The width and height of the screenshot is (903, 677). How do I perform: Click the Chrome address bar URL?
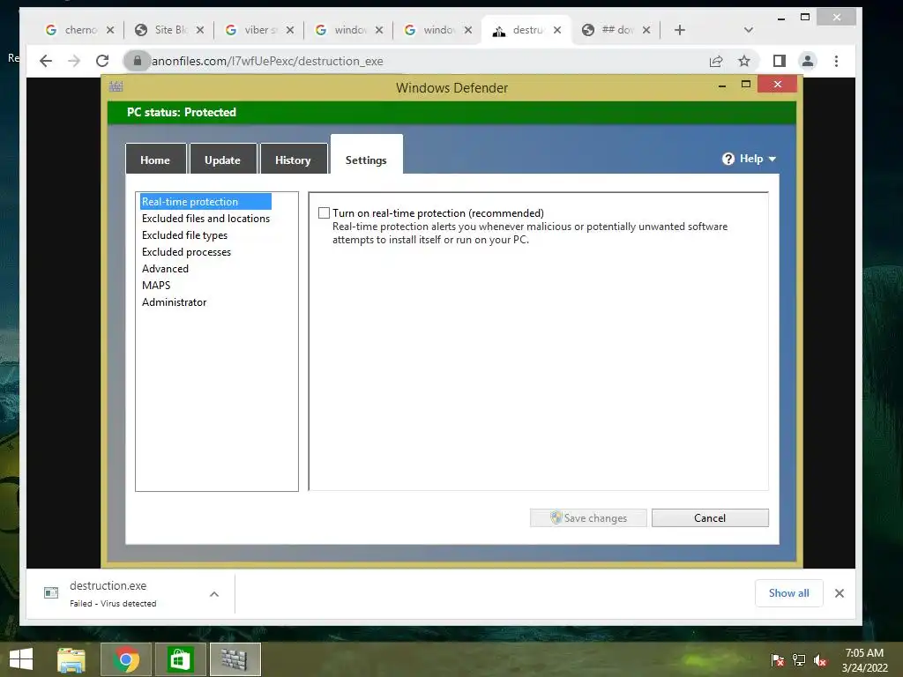coord(267,61)
